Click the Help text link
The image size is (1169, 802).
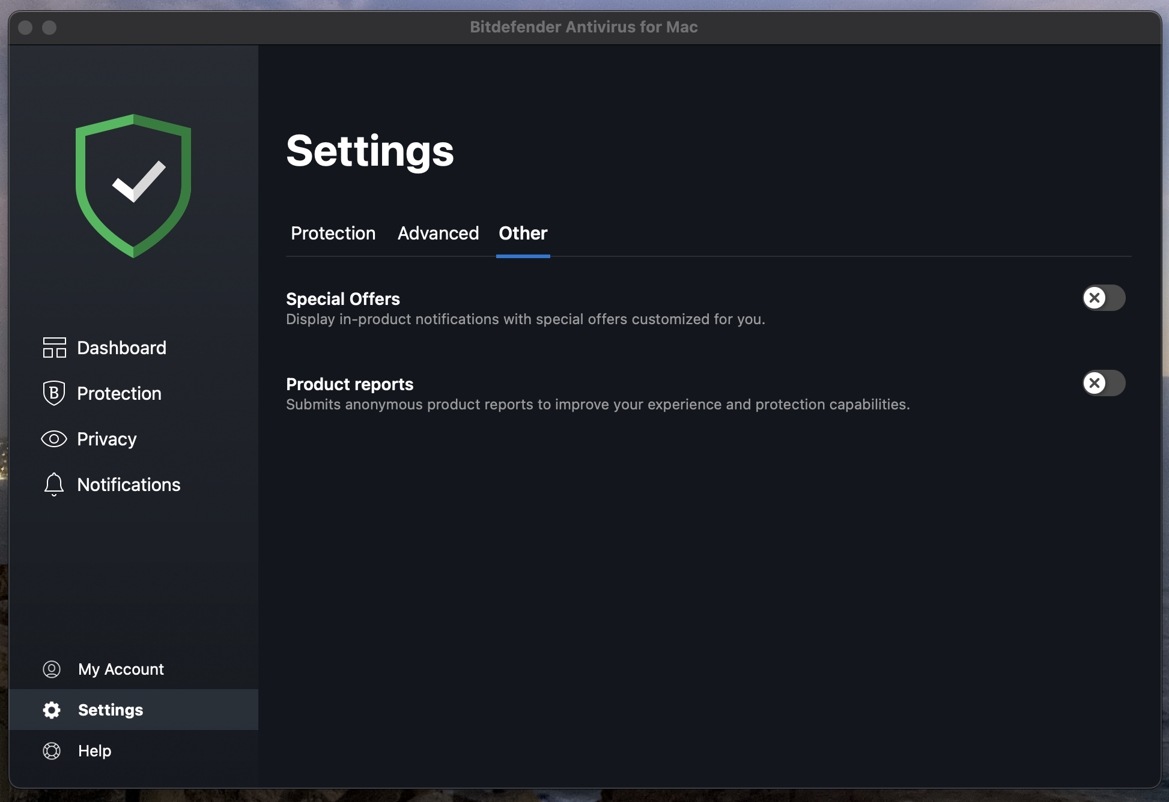pos(94,750)
